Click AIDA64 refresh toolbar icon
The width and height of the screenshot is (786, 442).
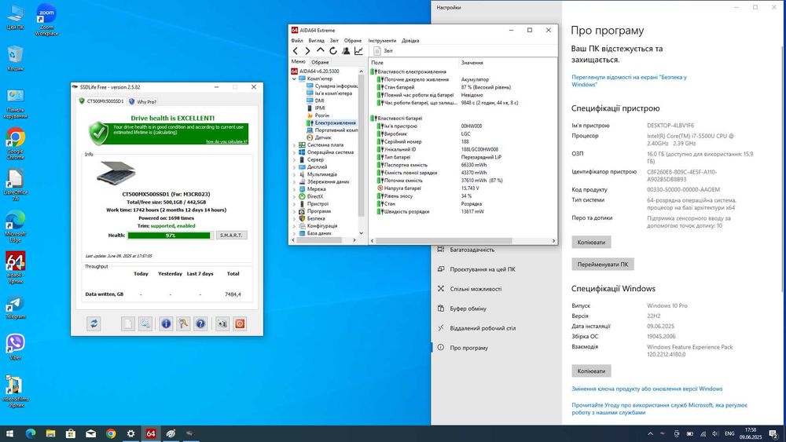(x=332, y=50)
